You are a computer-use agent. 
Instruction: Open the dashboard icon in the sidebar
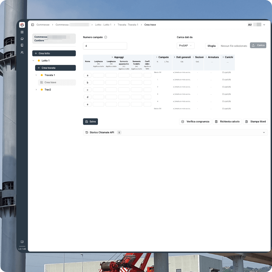point(22,32)
